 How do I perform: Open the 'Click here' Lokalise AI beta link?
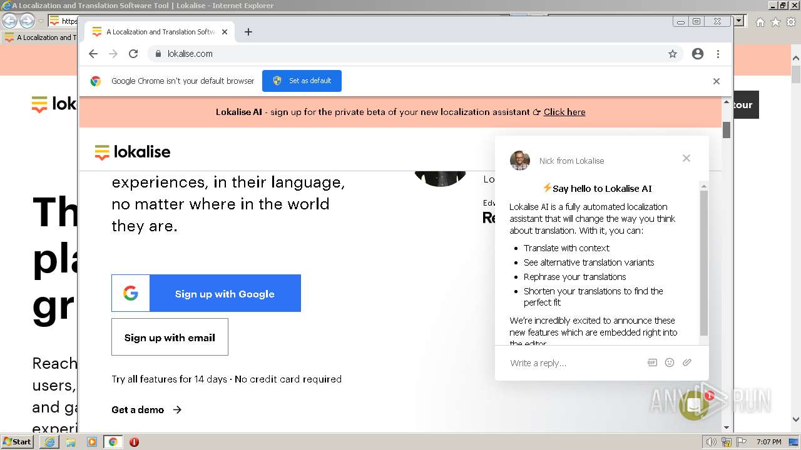[x=564, y=112]
